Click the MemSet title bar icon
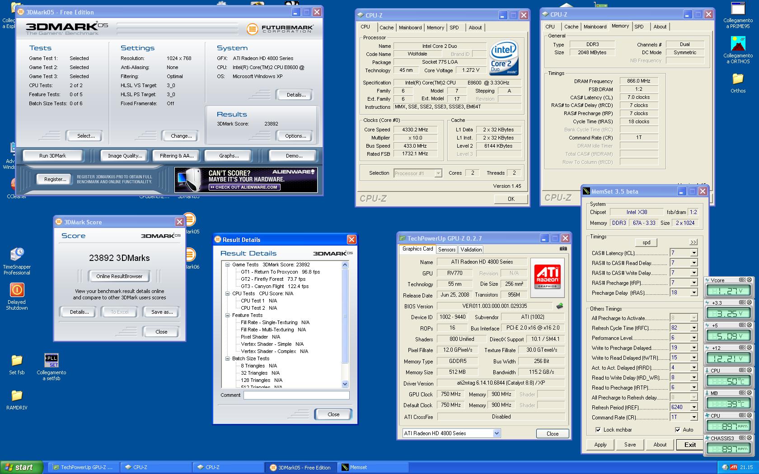This screenshot has width=759, height=474. [x=586, y=191]
